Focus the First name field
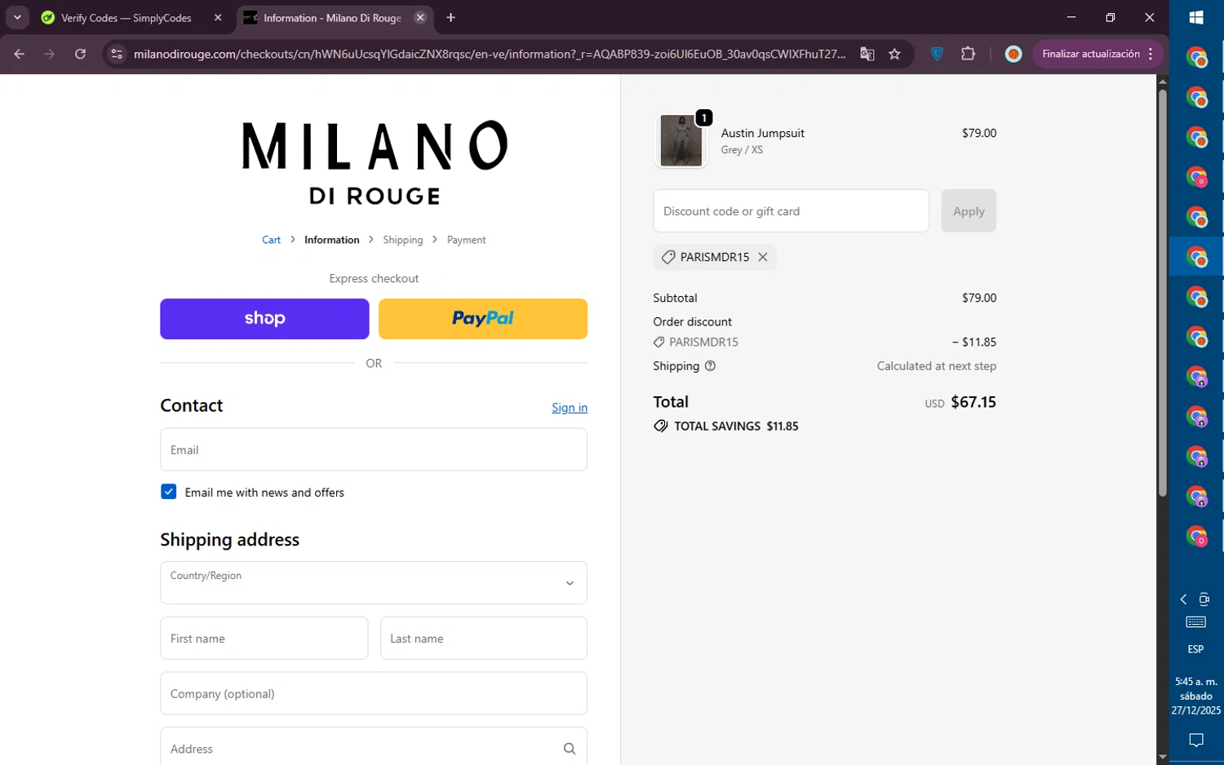Viewport: 1224px width, 765px height. pos(264,638)
